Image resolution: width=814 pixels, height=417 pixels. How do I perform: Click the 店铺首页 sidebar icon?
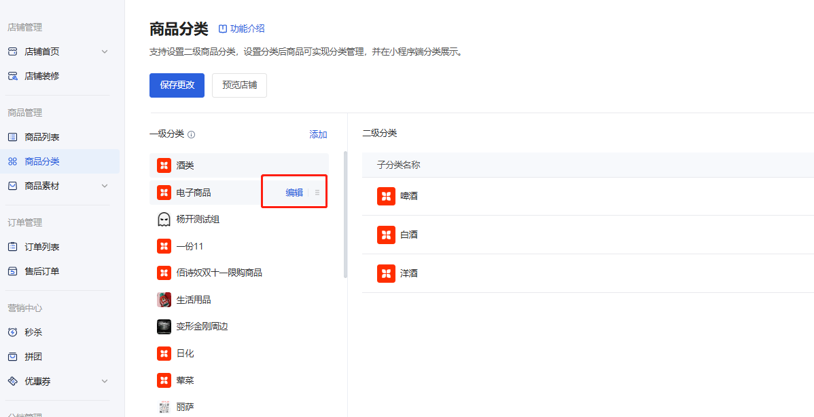click(x=13, y=52)
